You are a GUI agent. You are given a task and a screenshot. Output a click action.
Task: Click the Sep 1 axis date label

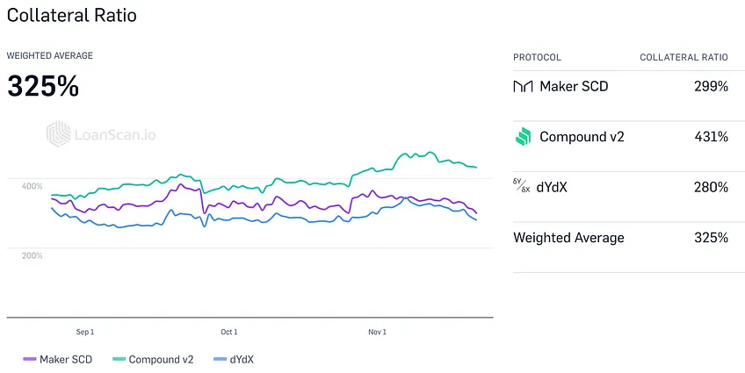coord(85,332)
